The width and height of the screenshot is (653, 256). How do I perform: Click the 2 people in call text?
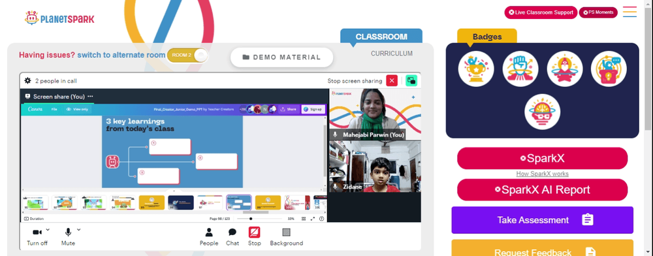(x=56, y=81)
